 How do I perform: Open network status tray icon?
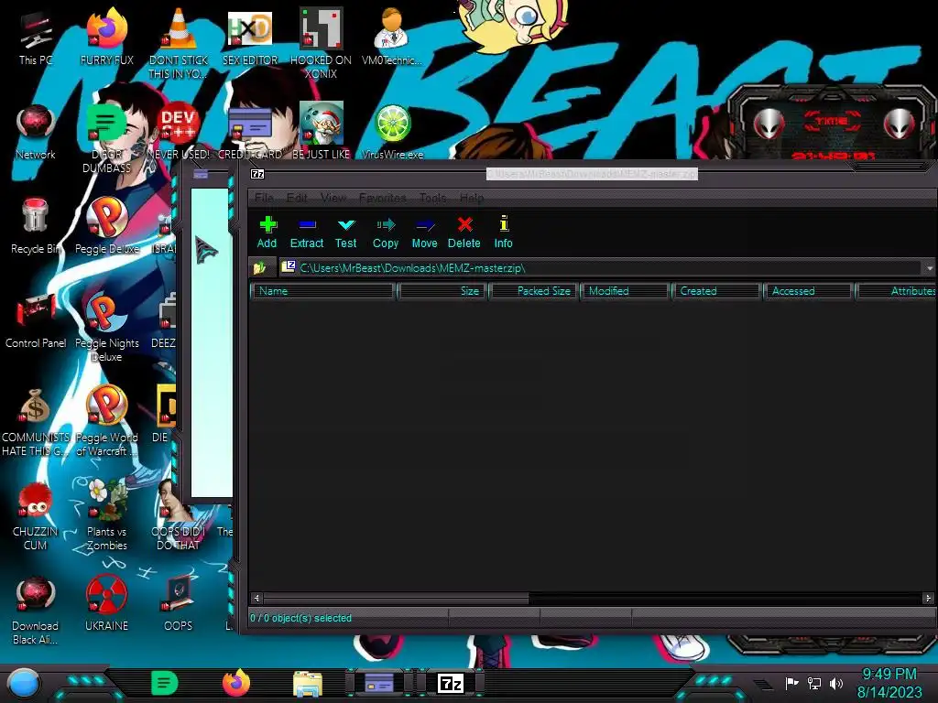[x=814, y=683]
